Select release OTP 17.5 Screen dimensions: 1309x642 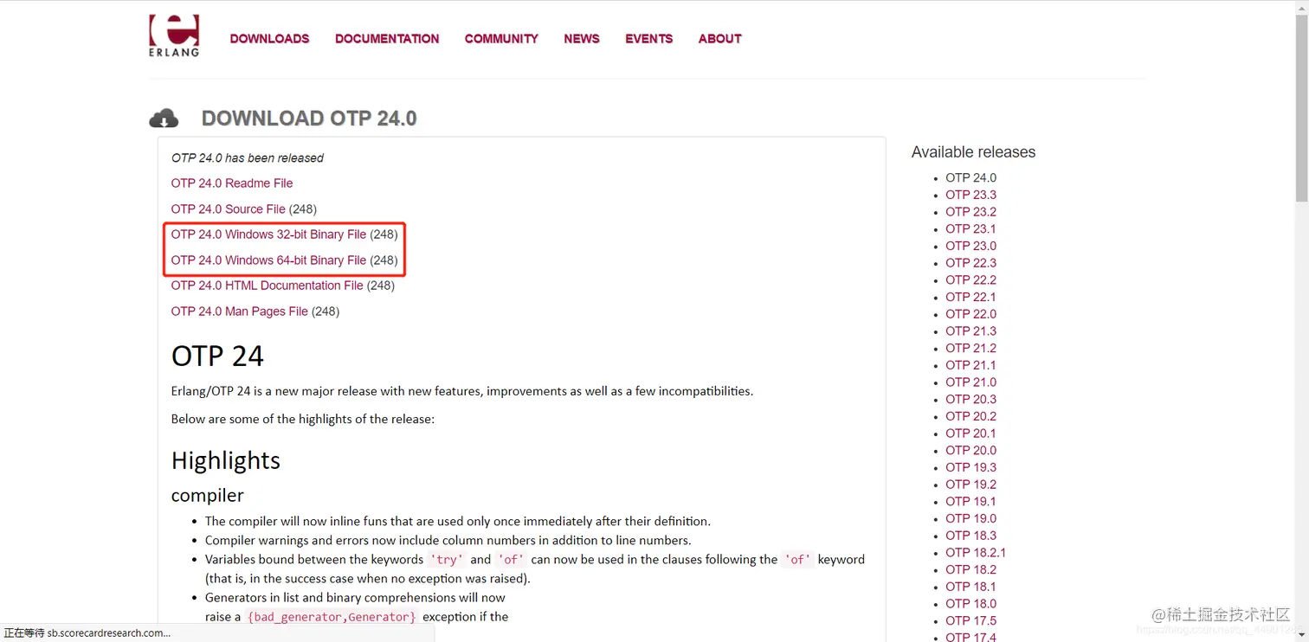970,620
